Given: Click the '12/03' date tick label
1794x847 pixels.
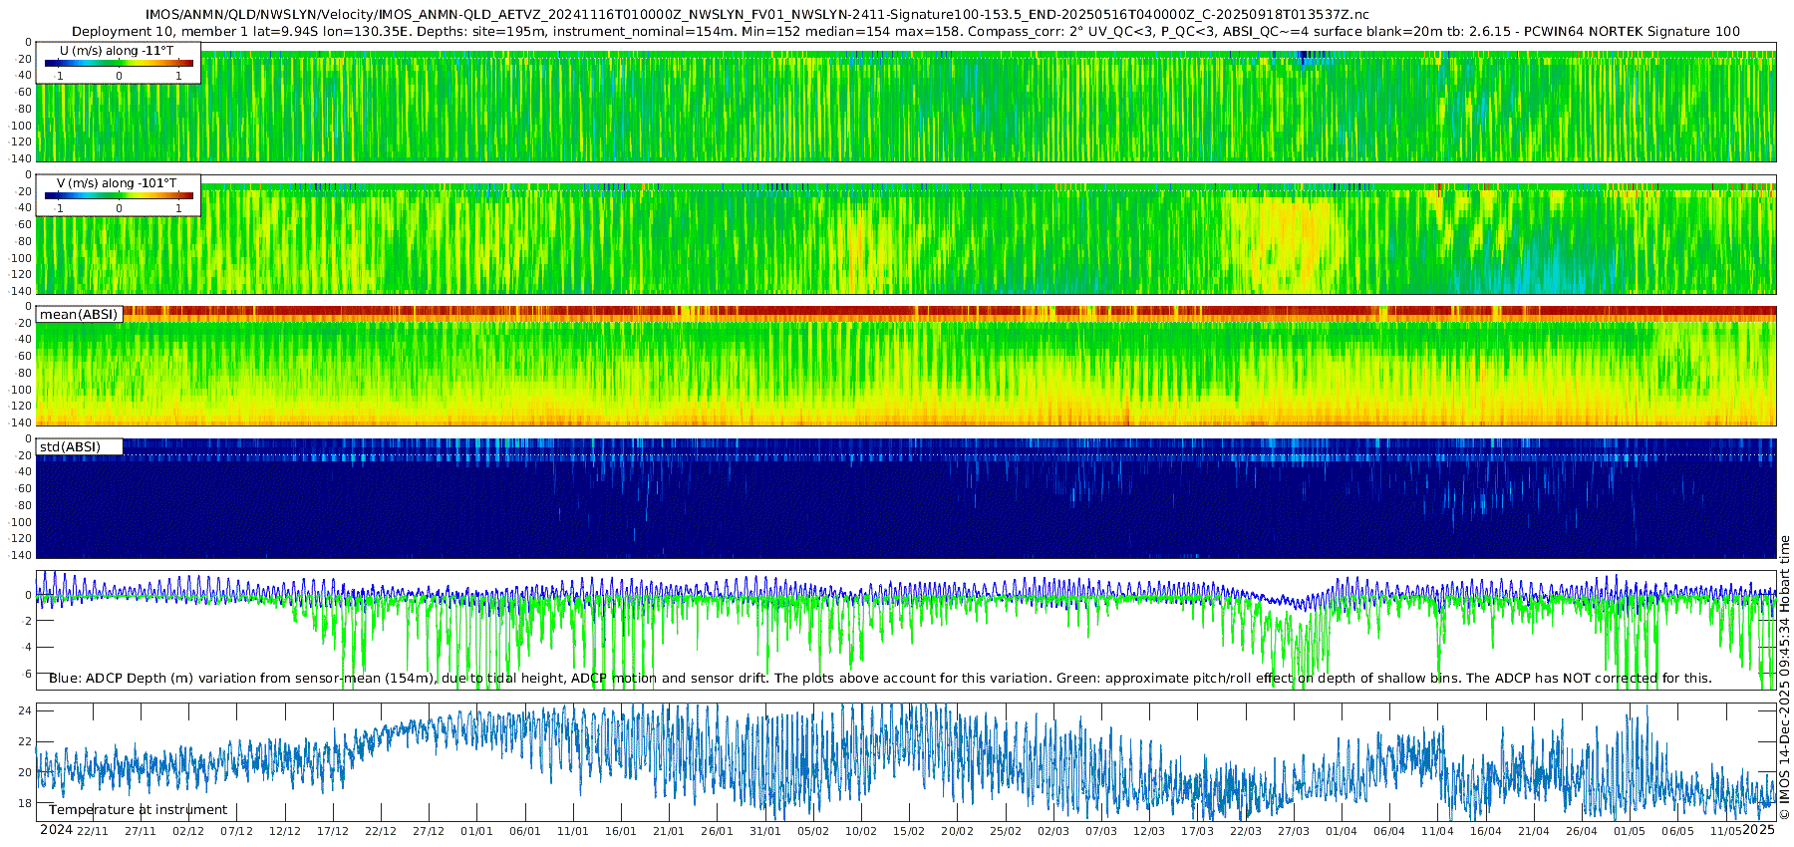Looking at the screenshot, I should coord(1149,831).
